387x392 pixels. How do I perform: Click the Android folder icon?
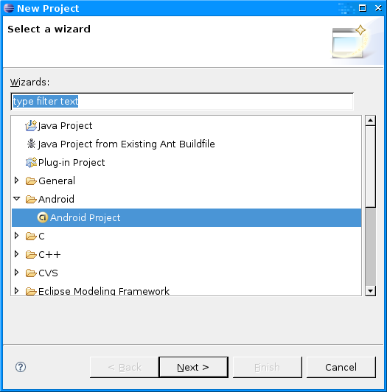31,199
